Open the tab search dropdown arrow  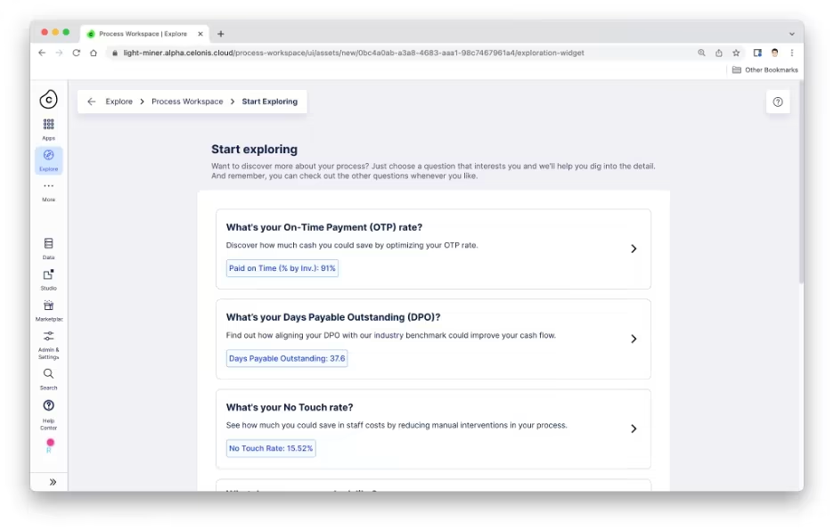pyautogui.click(x=792, y=34)
